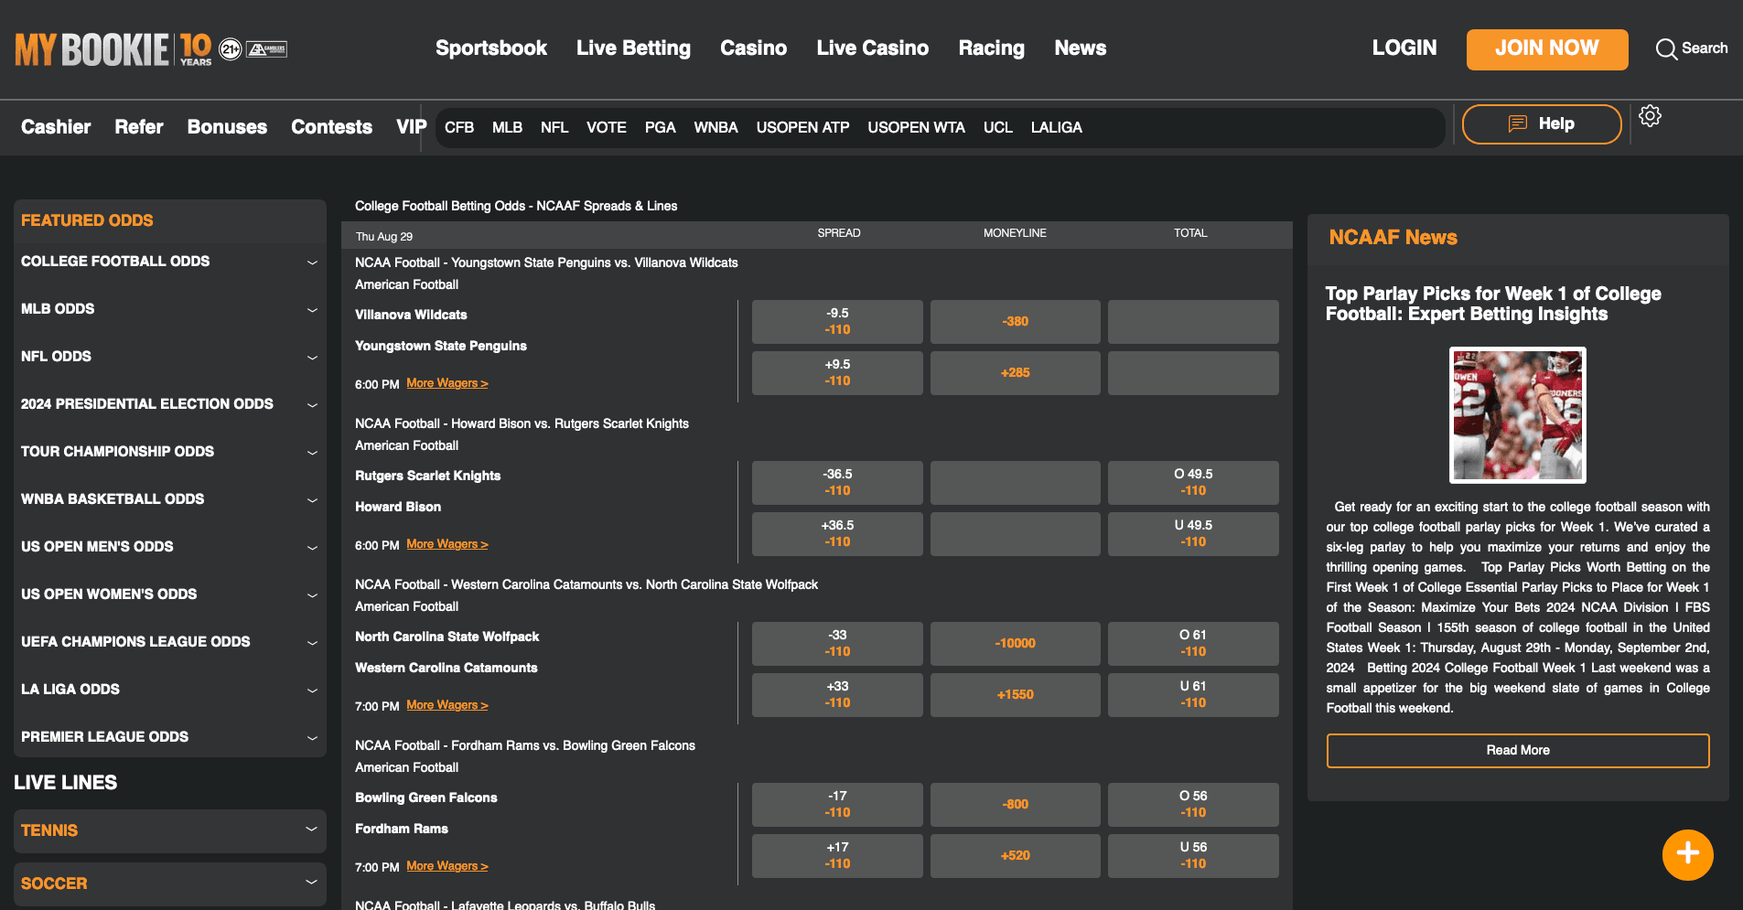Screen dimensions: 1743x910
Task: Open the Refer page
Action: (139, 127)
